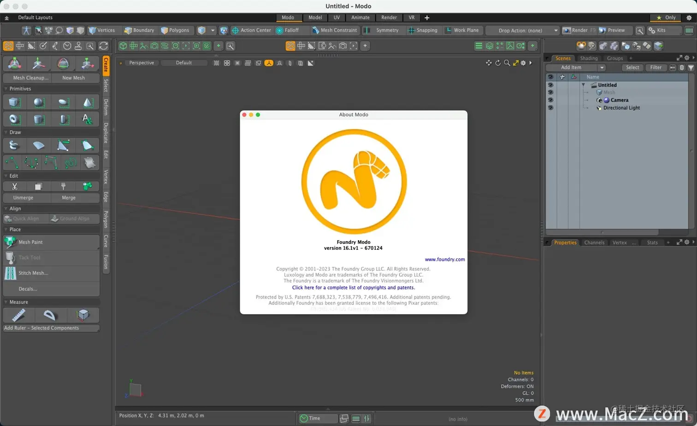Select the Deform vertical tab
Viewport: 697px width, 426px height.
tap(106, 107)
